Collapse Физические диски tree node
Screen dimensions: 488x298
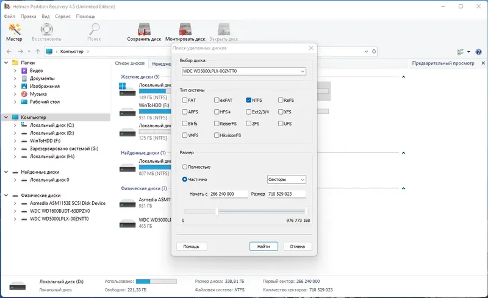[6, 196]
